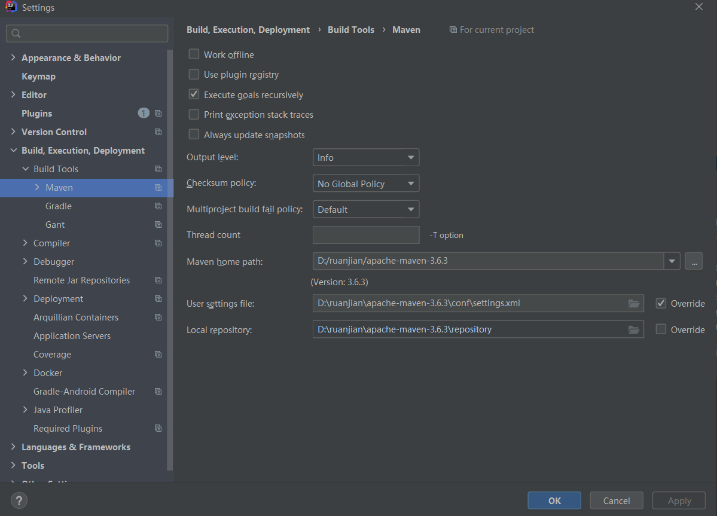Toggle Override for Local repository
This screenshot has width=717, height=516.
(x=661, y=329)
